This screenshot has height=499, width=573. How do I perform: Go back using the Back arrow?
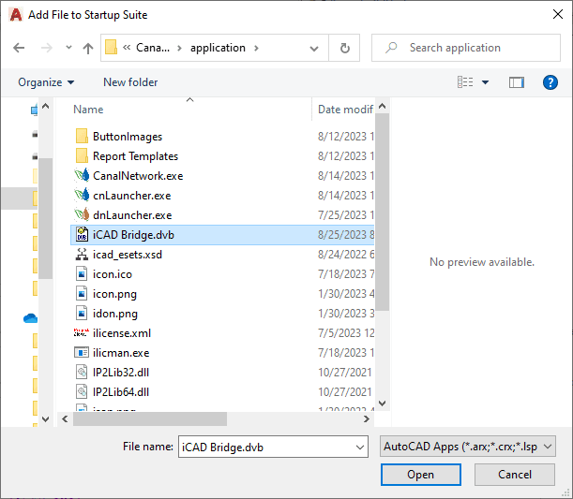19,48
